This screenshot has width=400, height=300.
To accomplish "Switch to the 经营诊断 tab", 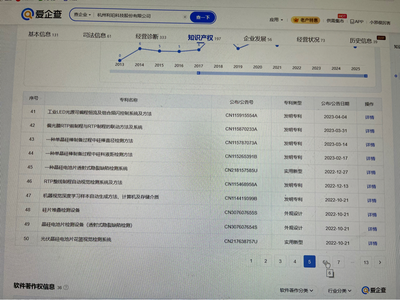I will click(x=151, y=37).
